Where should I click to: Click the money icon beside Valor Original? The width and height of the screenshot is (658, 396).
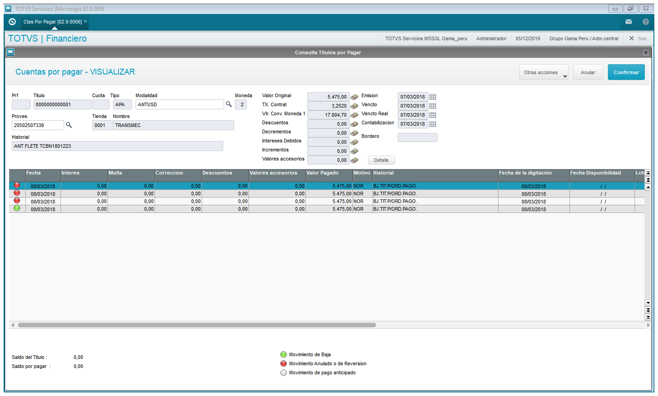[x=354, y=97]
